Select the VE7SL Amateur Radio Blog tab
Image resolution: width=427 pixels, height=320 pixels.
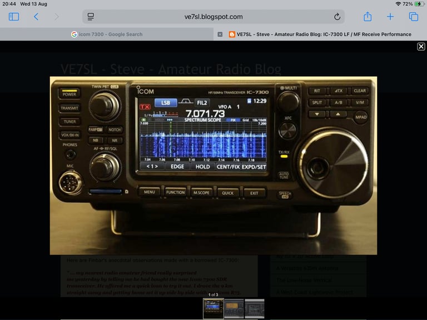[320, 34]
